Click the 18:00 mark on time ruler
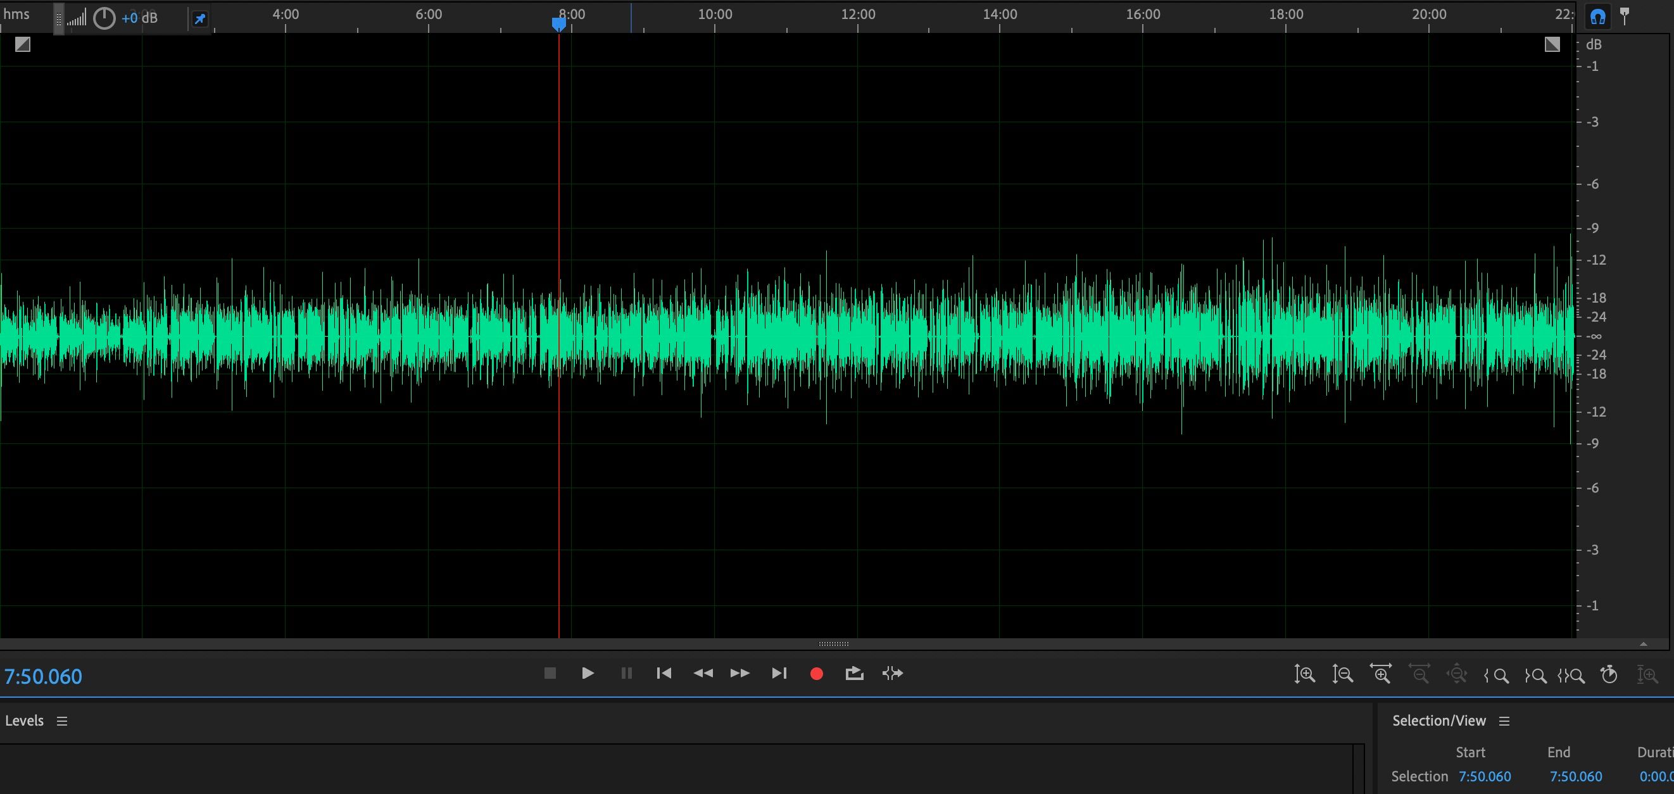Viewport: 1674px width, 794px height. point(1286,15)
